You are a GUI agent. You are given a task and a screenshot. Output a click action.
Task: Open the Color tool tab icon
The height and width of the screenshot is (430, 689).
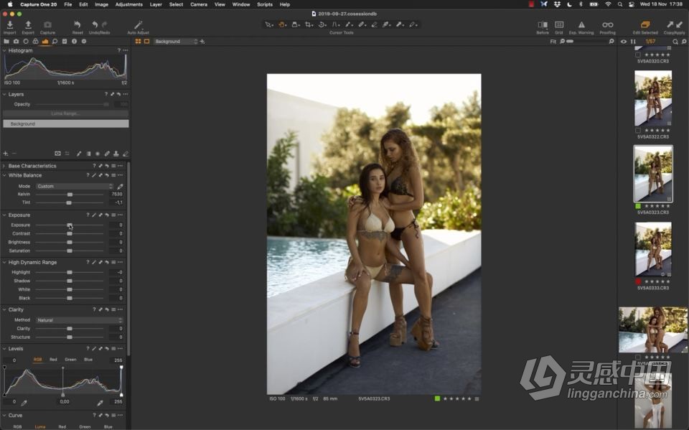pos(35,42)
